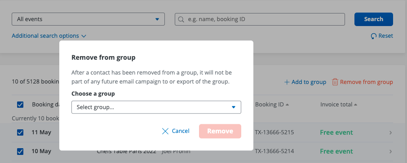This screenshot has width=407, height=163.
Task: Toggle the select-all bookings checkbox in header
Action: coord(20,105)
